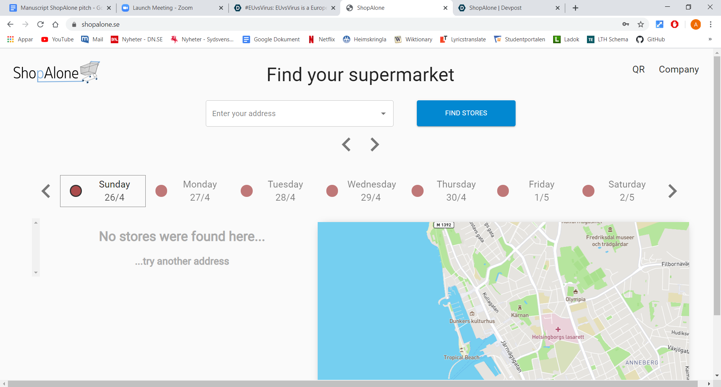Click Fredriksdal museer label on map
The height and width of the screenshot is (387, 721).
click(x=610, y=240)
